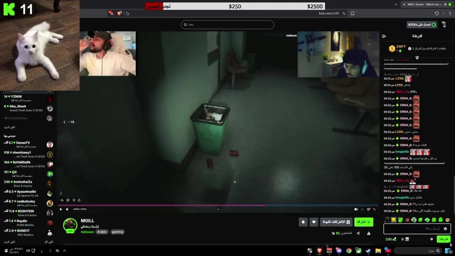Toggle the switch in player controls

357,209
